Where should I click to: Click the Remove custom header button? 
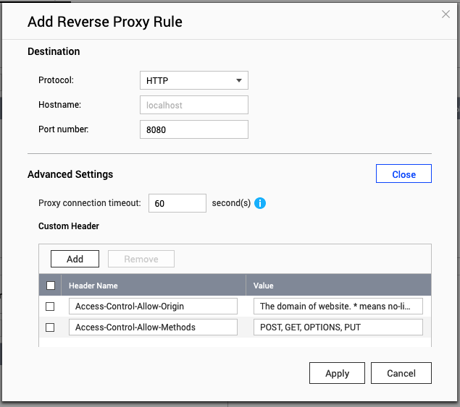tap(141, 259)
